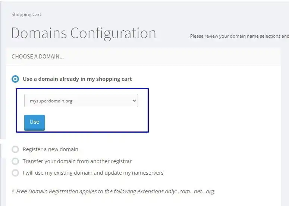The image size is (289, 206).
Task: Select "Use a domain already in my shopping cart" radio
Action: pos(15,79)
